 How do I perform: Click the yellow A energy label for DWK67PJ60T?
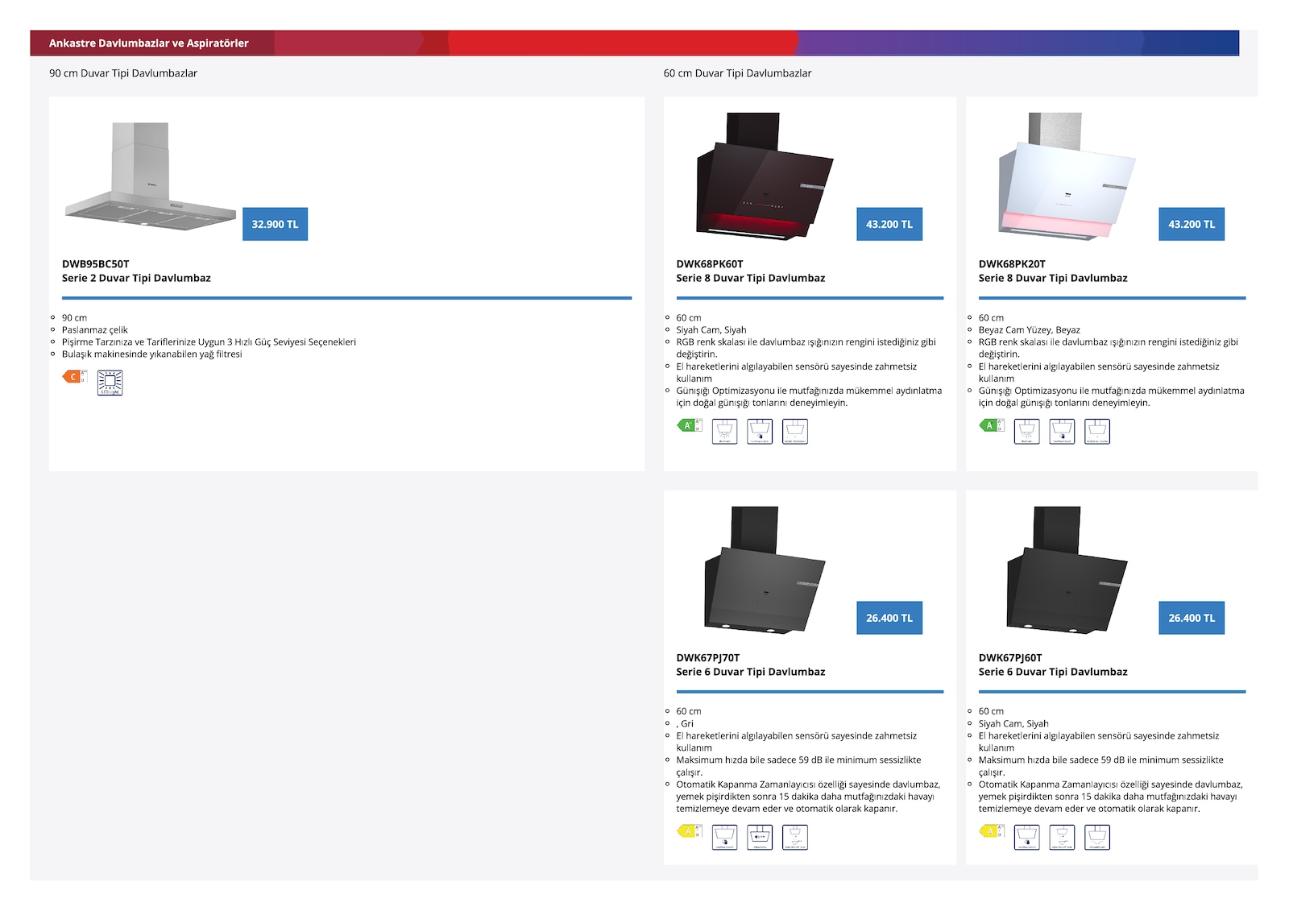(991, 830)
